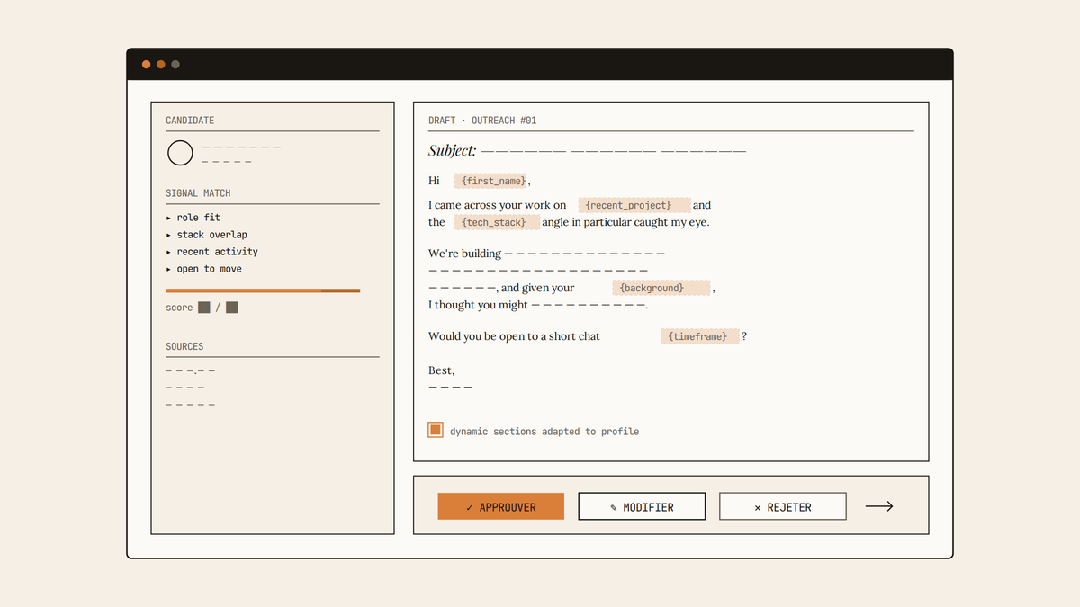1080x607 pixels.
Task: Click the gray window dot in title bar
Action: point(175,64)
